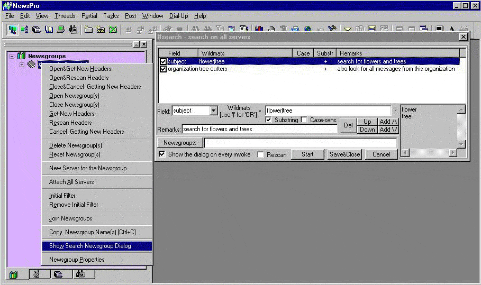Uncheck the organization row checkbox
The height and width of the screenshot is (285, 481).
pyautogui.click(x=163, y=69)
